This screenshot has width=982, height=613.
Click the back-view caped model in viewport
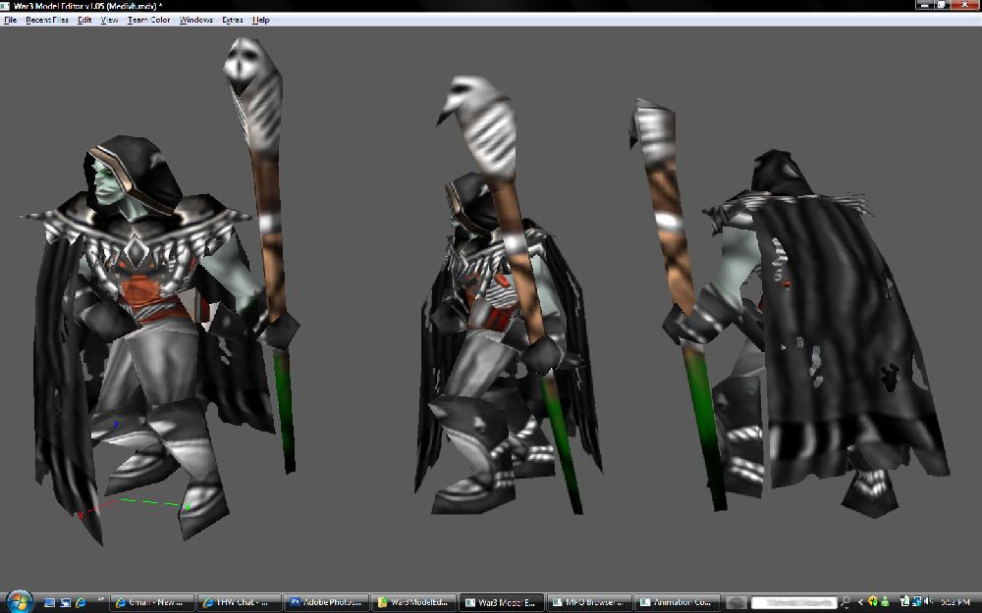coord(791,310)
